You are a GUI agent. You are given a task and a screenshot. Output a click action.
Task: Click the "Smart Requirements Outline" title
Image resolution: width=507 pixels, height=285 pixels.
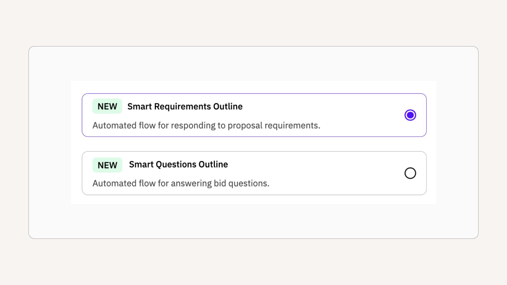(185, 106)
